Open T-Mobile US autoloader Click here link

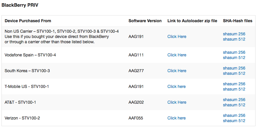click(x=176, y=86)
